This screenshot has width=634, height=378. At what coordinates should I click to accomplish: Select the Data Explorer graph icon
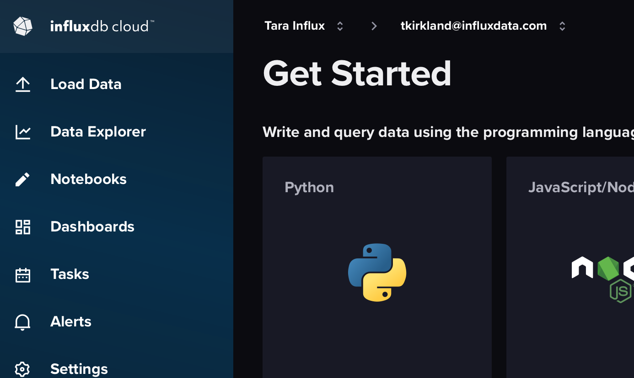22,131
